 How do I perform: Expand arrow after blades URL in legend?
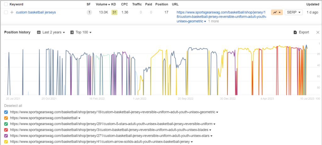coord(210,130)
